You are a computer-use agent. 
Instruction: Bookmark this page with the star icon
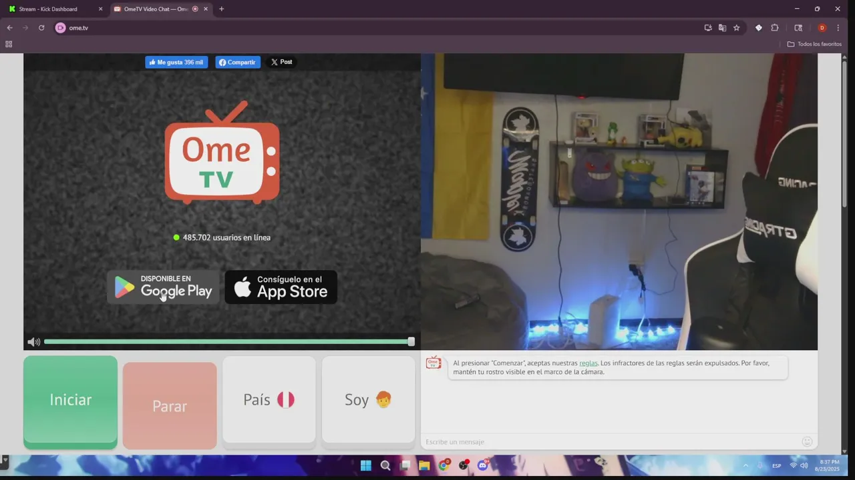pyautogui.click(x=736, y=28)
